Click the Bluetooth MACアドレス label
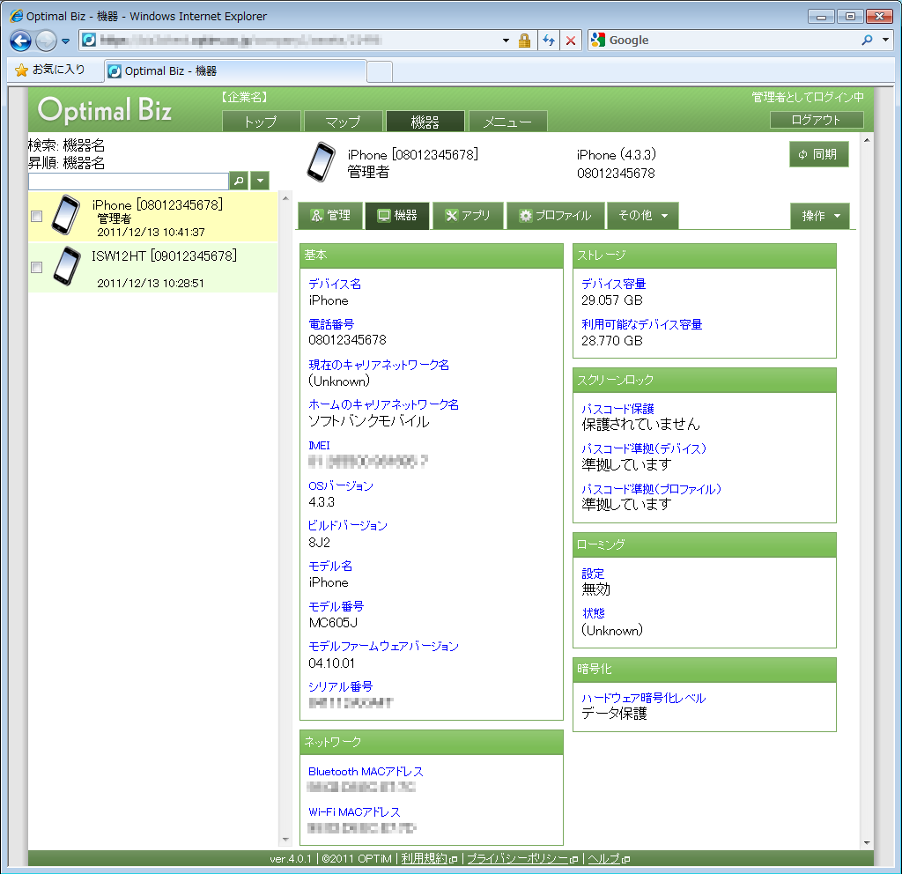 pyautogui.click(x=366, y=771)
